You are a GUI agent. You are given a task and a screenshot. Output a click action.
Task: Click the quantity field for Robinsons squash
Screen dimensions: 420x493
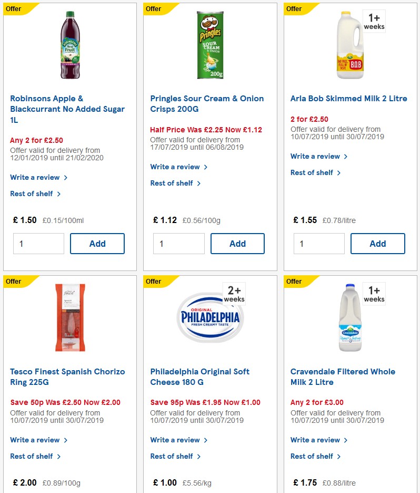(38, 244)
